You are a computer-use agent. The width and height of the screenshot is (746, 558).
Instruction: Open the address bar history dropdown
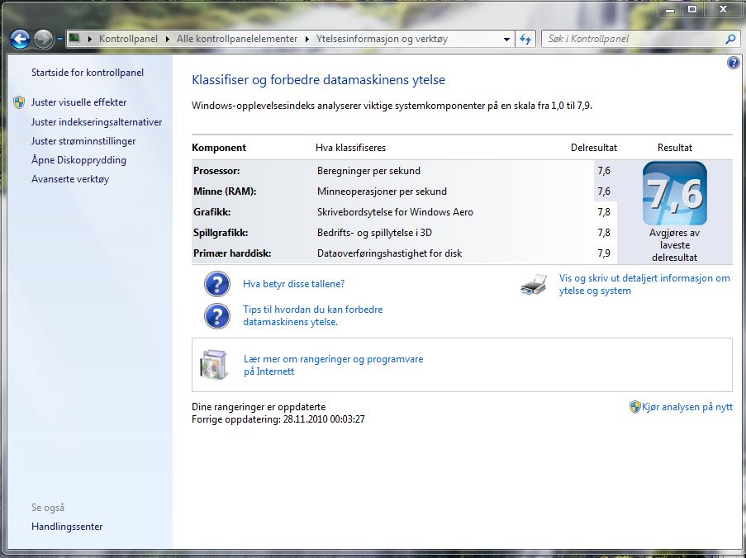[x=506, y=40]
